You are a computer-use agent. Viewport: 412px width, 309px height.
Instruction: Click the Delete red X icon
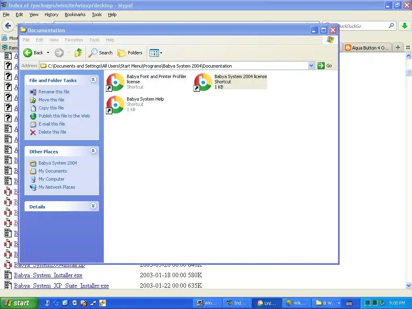[33, 132]
